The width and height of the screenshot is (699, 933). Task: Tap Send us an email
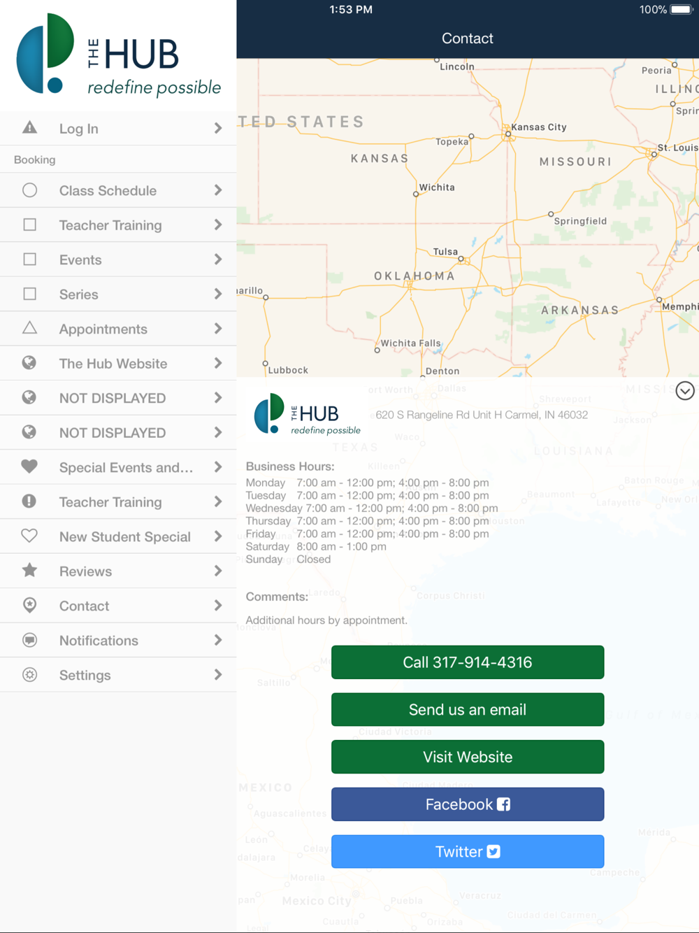(x=468, y=710)
